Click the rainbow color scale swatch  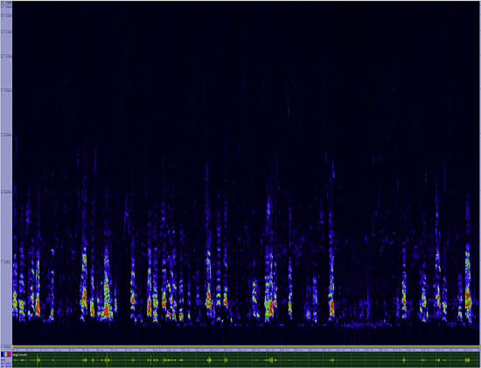[6, 354]
